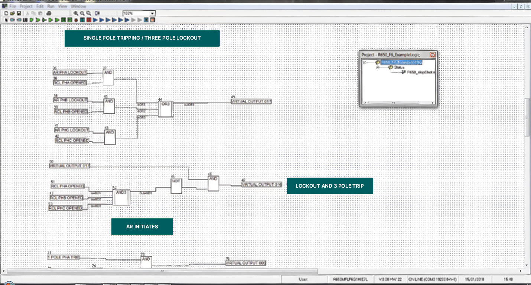The height and width of the screenshot is (285, 531).
Task: Select RCL PHB OPENED block below AR PHB LOCKOUT
Action: click(71, 111)
